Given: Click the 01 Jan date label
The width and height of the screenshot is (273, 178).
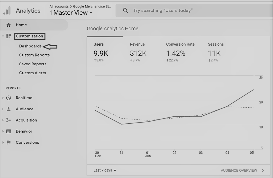Looking at the screenshot, I should (x=148, y=154).
